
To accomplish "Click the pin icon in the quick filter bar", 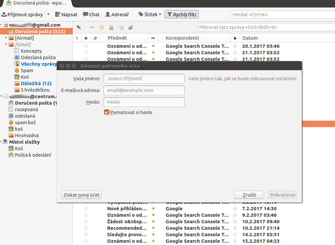I will [78, 27].
